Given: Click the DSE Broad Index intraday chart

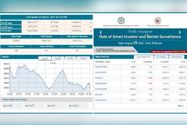Looking at the screenshot, I should coord(50,77).
